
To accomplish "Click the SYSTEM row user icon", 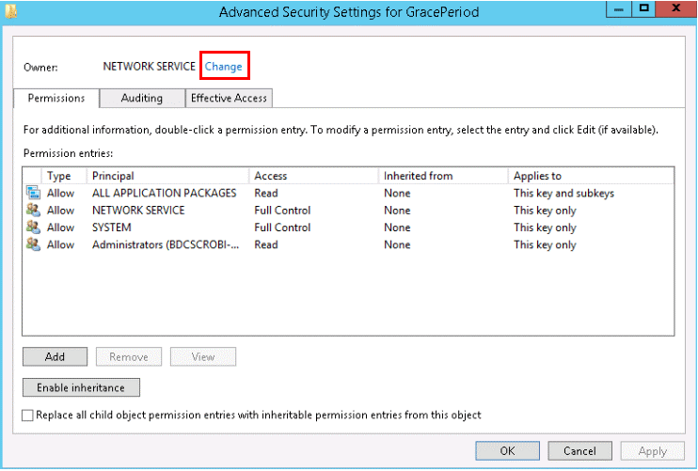I will [33, 228].
